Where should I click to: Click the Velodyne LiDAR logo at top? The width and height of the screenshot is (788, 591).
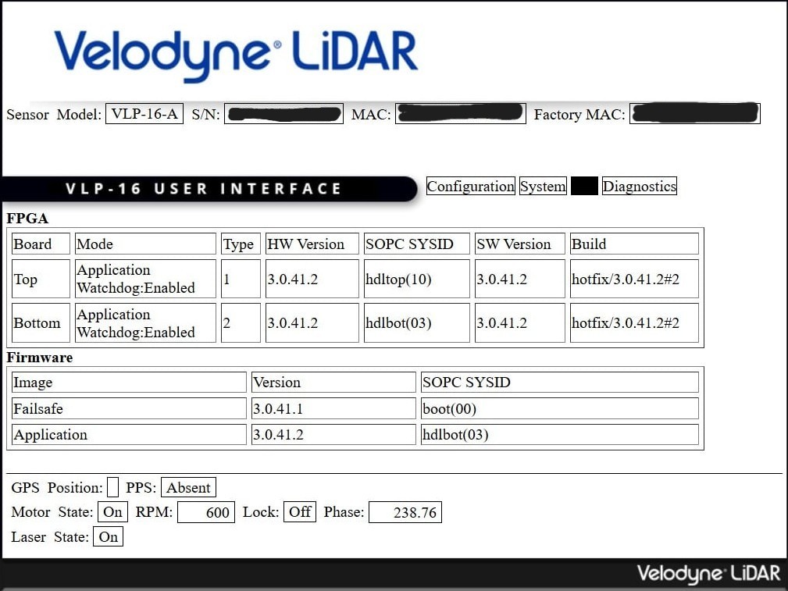coord(236,55)
